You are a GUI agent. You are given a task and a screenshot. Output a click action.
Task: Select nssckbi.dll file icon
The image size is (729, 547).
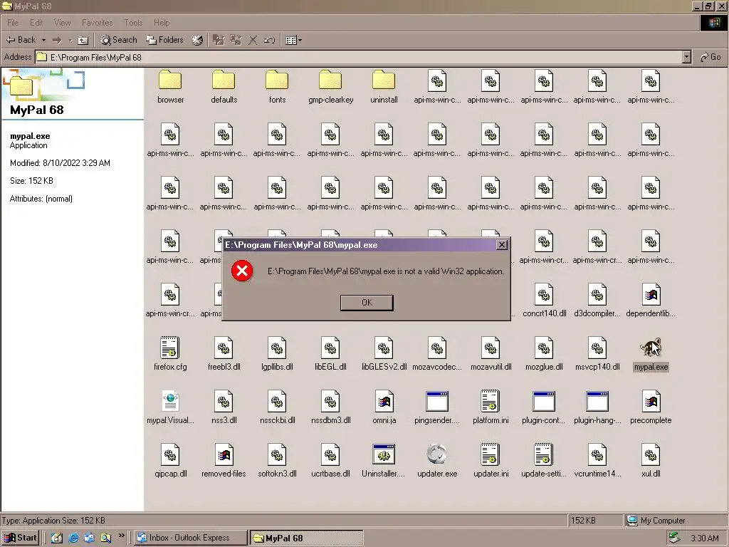click(x=277, y=401)
